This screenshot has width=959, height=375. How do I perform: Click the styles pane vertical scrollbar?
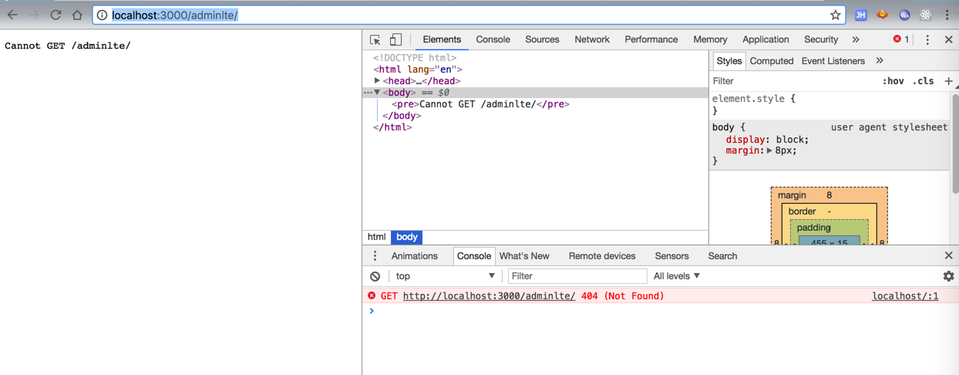tap(955, 143)
